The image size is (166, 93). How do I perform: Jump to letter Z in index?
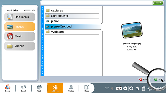tap(42, 74)
